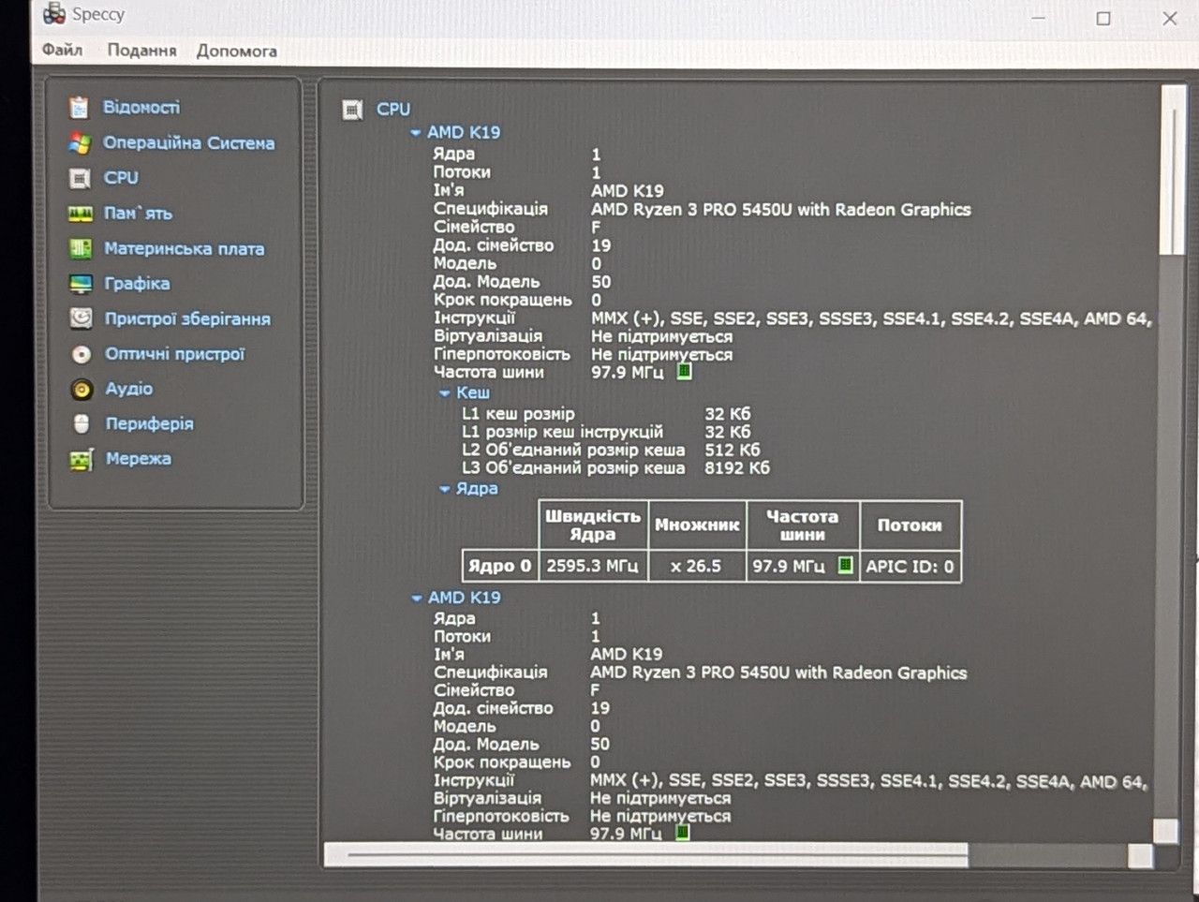Open the Подання menu

coord(141,51)
